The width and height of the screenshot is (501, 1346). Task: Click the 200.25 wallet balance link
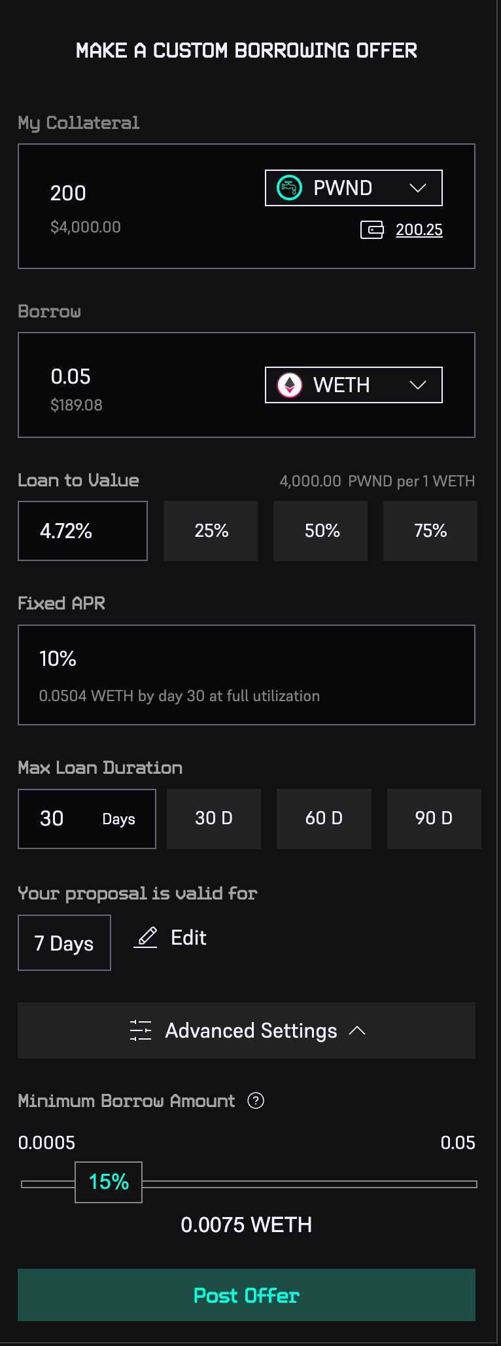[x=419, y=230]
